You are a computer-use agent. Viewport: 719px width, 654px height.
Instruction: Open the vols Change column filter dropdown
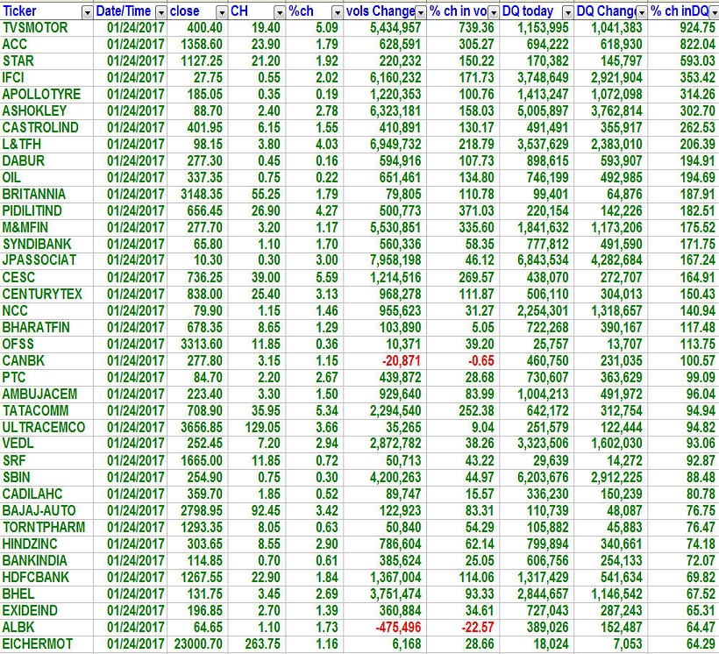419,12
